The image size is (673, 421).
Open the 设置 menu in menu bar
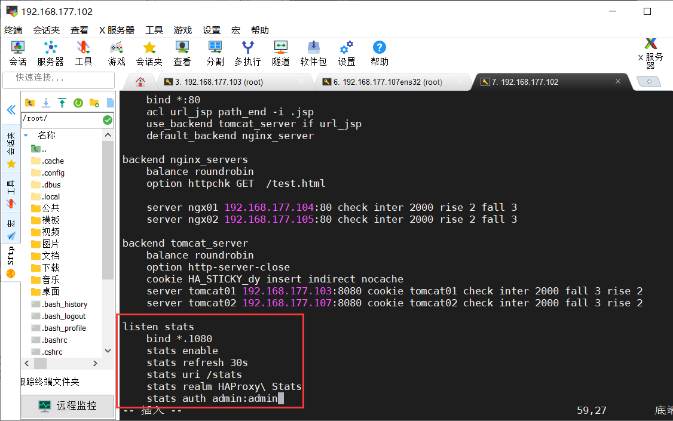click(212, 30)
